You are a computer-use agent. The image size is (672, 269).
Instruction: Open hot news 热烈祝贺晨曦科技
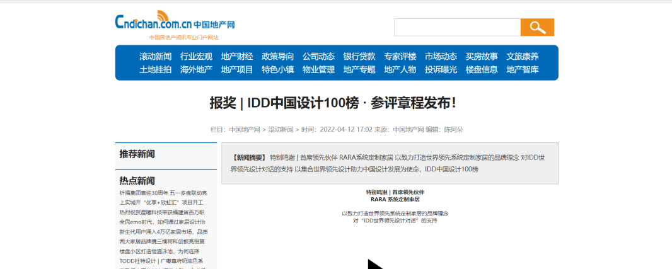[x=163, y=212]
